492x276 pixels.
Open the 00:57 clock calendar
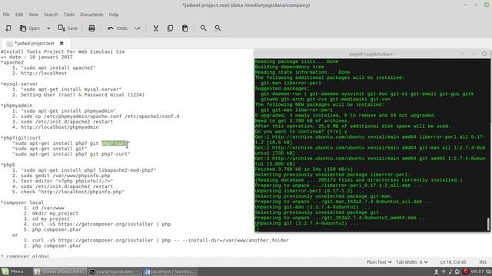tap(477, 271)
